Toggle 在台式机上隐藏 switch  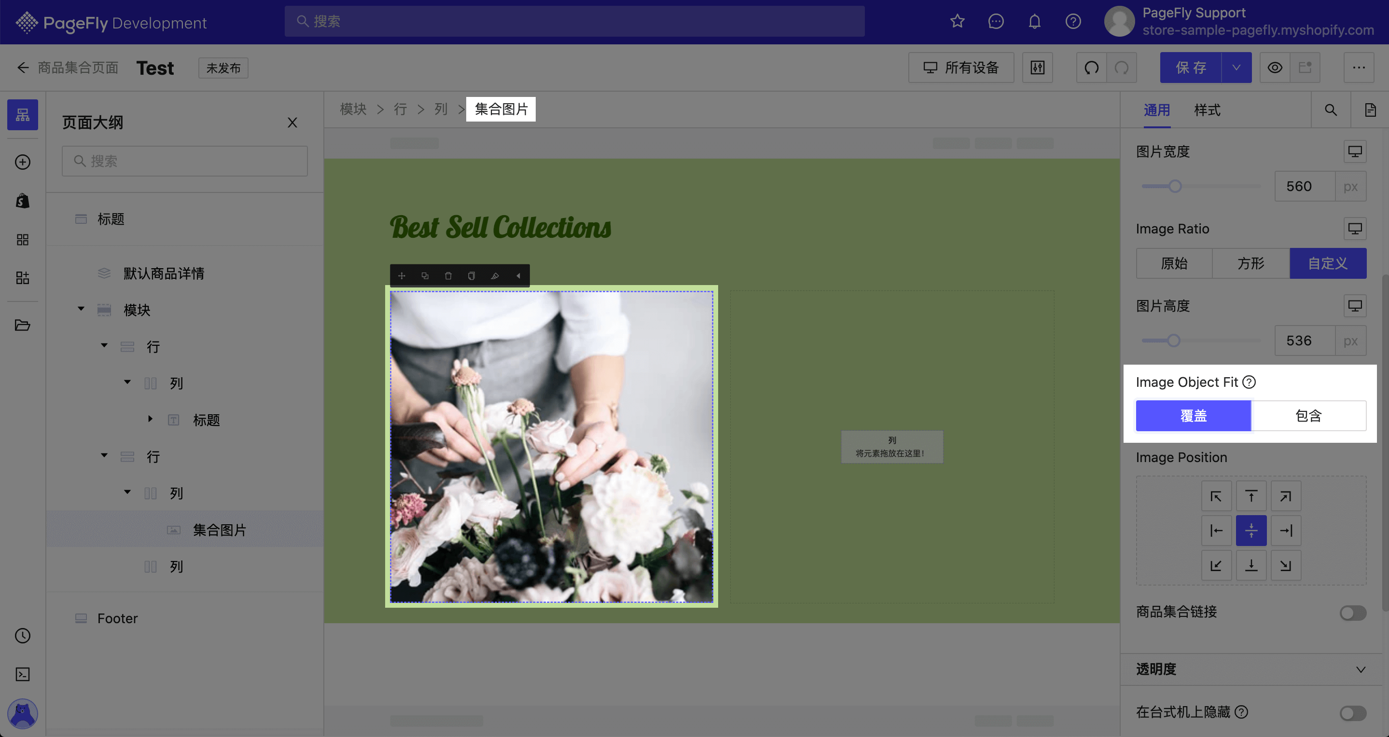(x=1353, y=714)
